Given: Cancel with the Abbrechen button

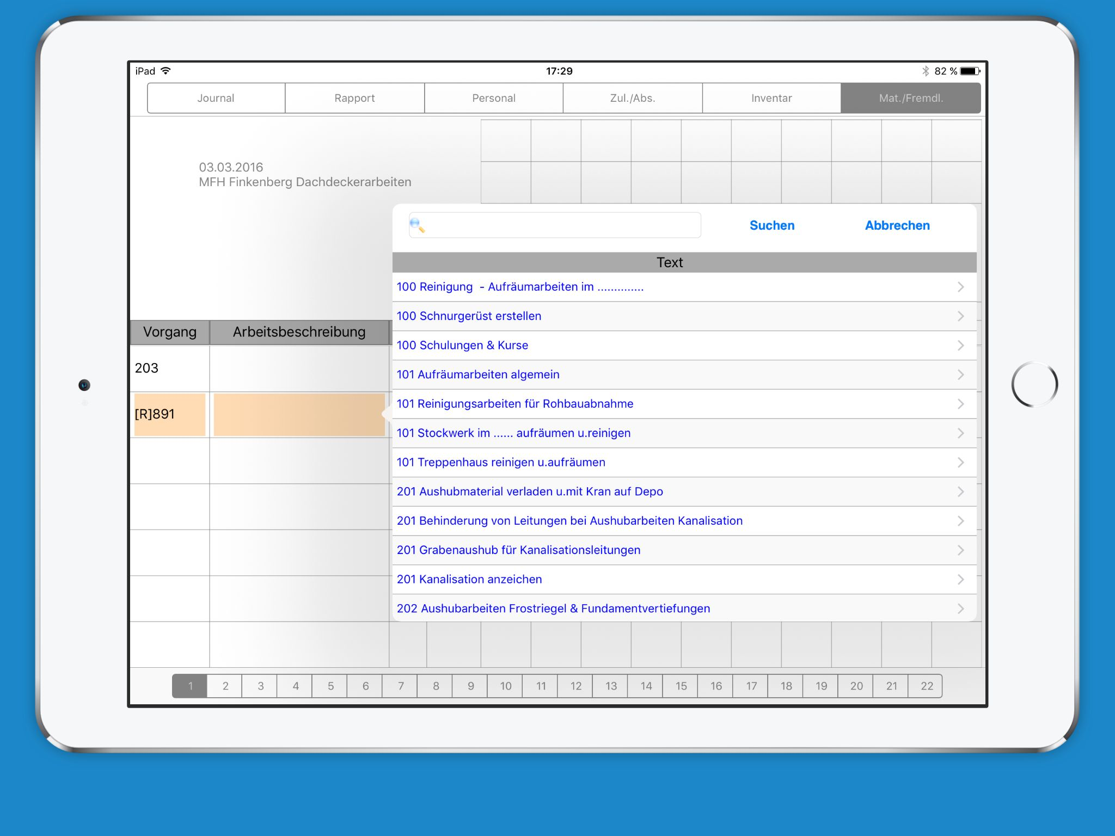Looking at the screenshot, I should coord(897,225).
